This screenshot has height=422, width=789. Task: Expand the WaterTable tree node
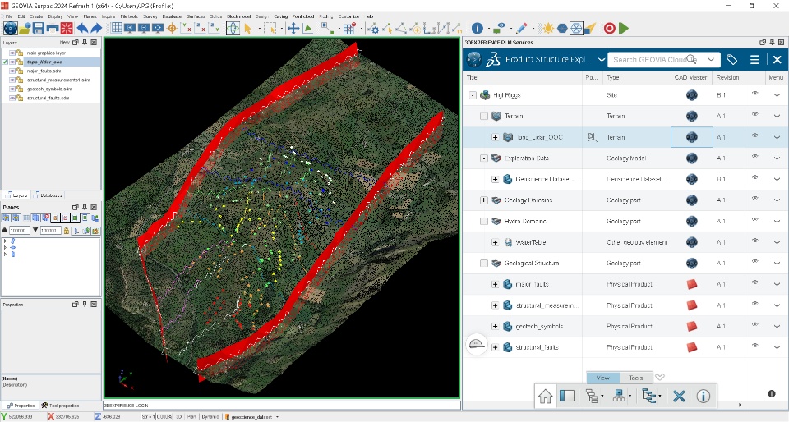pyautogui.click(x=495, y=242)
